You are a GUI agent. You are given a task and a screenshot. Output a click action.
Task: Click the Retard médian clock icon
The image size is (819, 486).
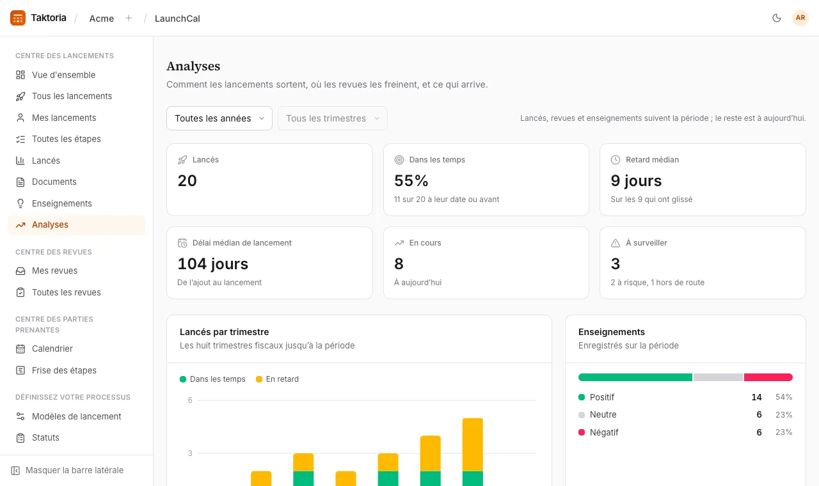(616, 160)
